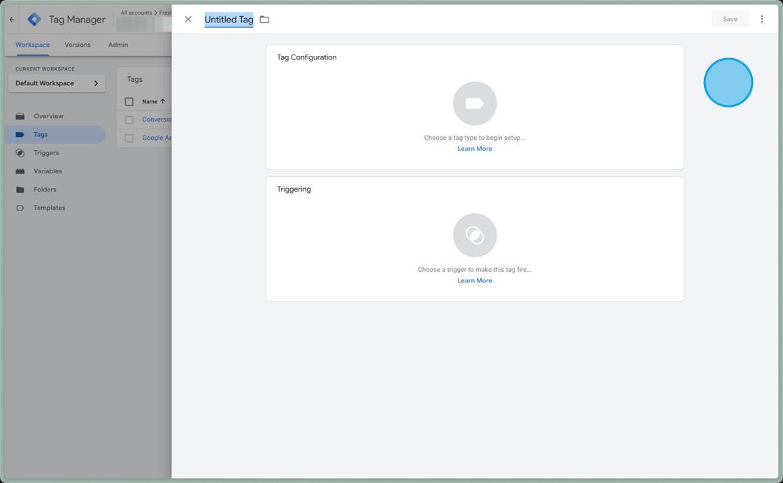Click the Untitled Tag name field
This screenshot has width=783, height=483.
pyautogui.click(x=229, y=19)
